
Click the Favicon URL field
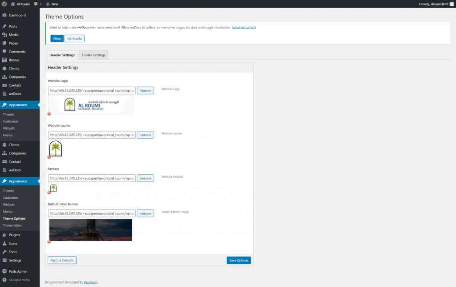(x=92, y=178)
